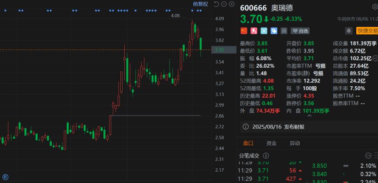Switch to the 资金 tab
Screen dimensions: 378x183
[x=272, y=143]
